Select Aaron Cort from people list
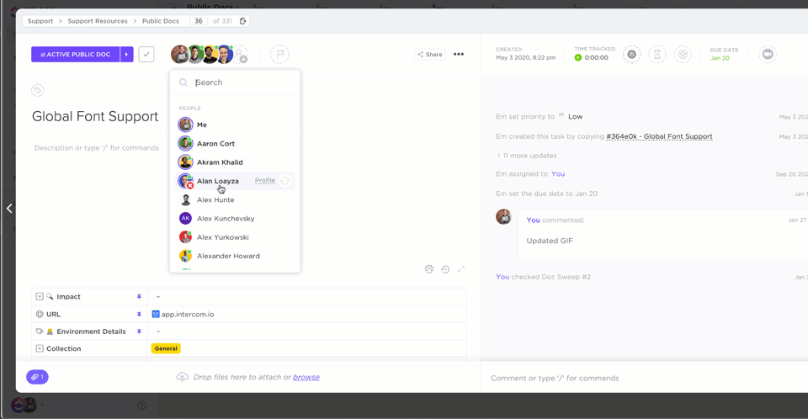Viewport: 808px width, 419px height. coord(235,143)
